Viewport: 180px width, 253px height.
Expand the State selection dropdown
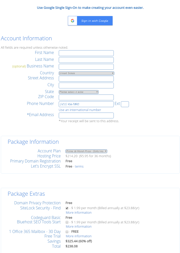79,92
